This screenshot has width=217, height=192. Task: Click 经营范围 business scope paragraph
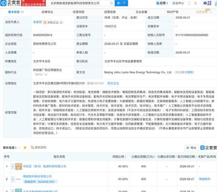click(x=124, y=112)
